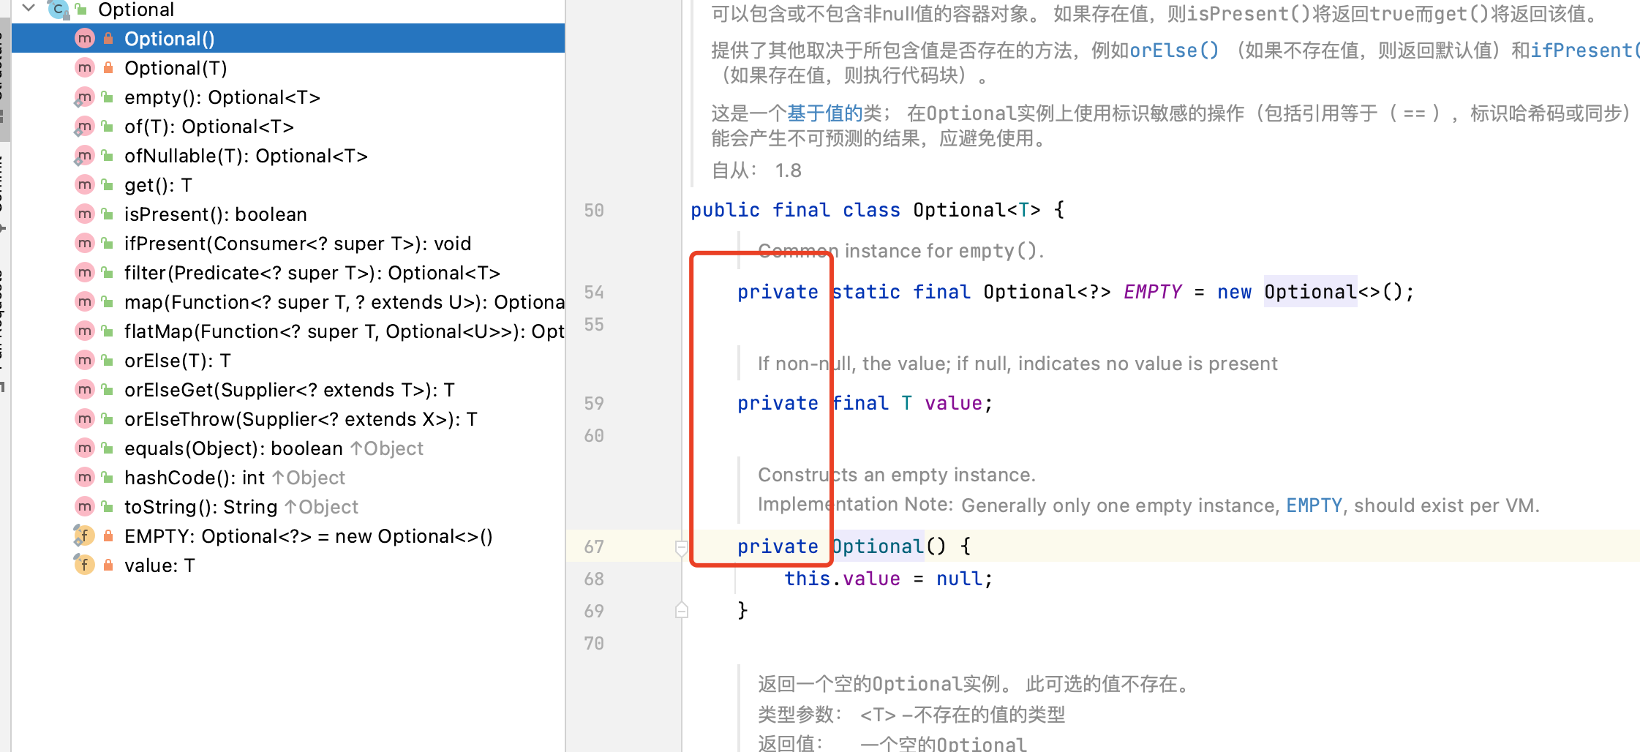
Task: Open the EMPTY link in constructor comment
Action: tap(1314, 505)
